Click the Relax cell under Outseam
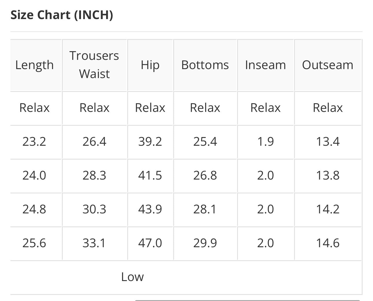The width and height of the screenshot is (373, 301). (328, 108)
